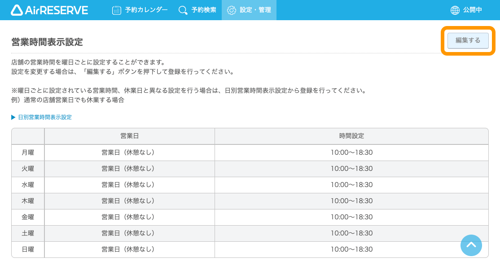Click the 営業時間表示設定 page heading
Screen dimensions: 500x279
click(x=47, y=42)
